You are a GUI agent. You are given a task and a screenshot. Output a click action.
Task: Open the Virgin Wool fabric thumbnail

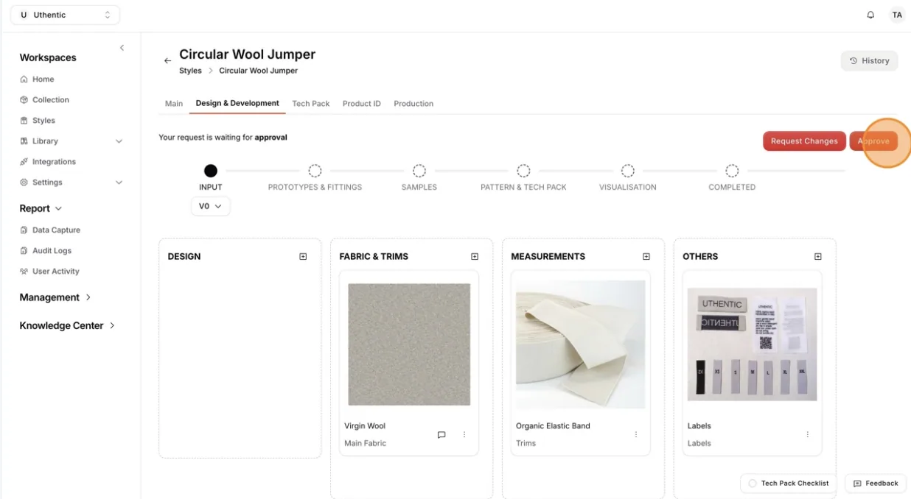pos(409,344)
